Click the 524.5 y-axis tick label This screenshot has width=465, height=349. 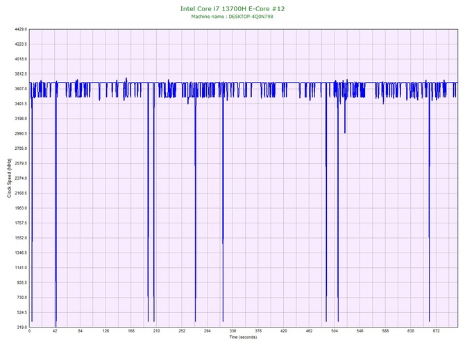pos(22,312)
